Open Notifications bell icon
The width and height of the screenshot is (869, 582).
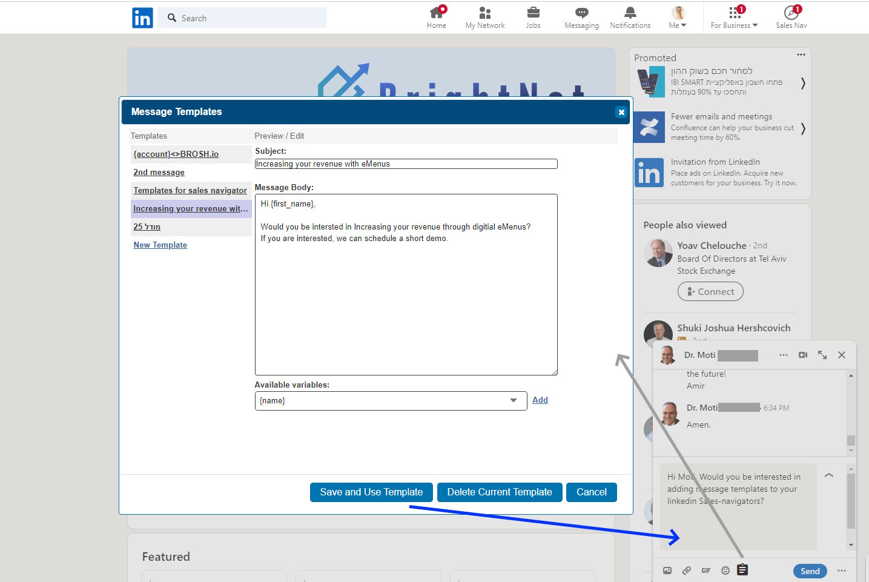click(630, 18)
